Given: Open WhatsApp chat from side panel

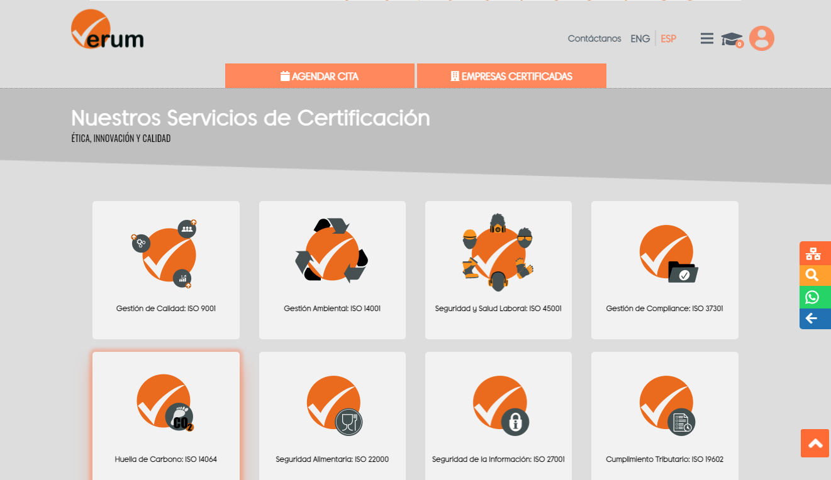Looking at the screenshot, I should [814, 297].
